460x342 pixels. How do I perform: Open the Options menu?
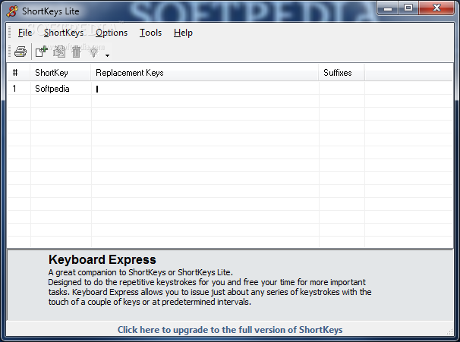tap(112, 33)
